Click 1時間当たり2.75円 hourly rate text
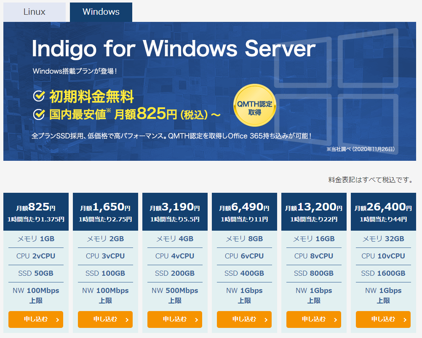This screenshot has width=422, height=338. point(105,219)
